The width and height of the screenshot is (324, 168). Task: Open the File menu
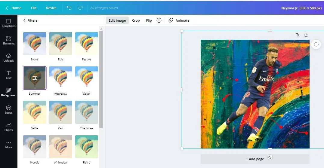click(34, 8)
